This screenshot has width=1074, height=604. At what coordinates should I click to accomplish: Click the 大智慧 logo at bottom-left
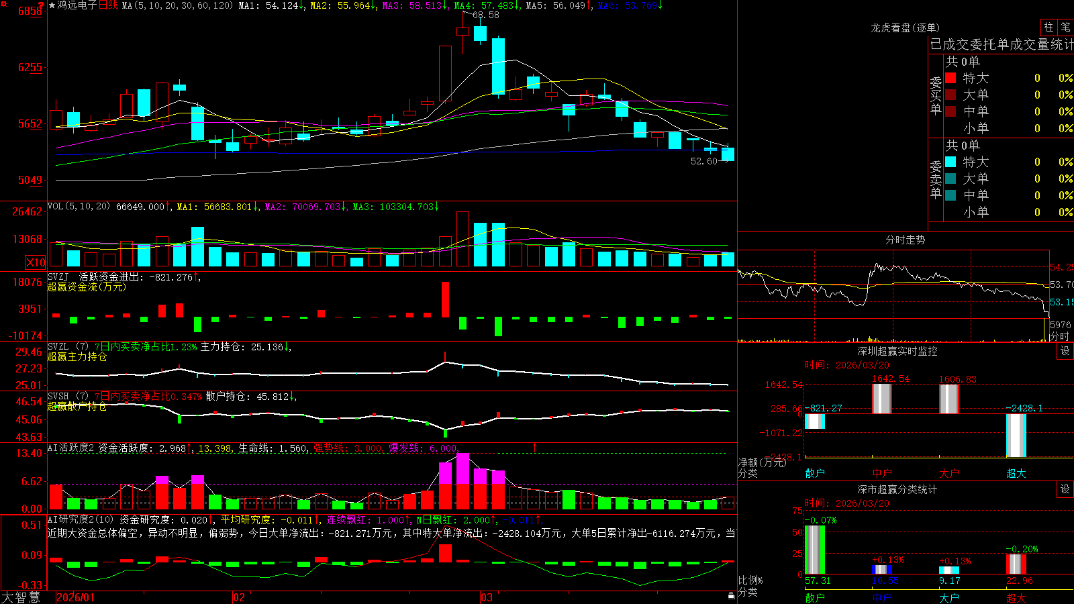coord(20,597)
